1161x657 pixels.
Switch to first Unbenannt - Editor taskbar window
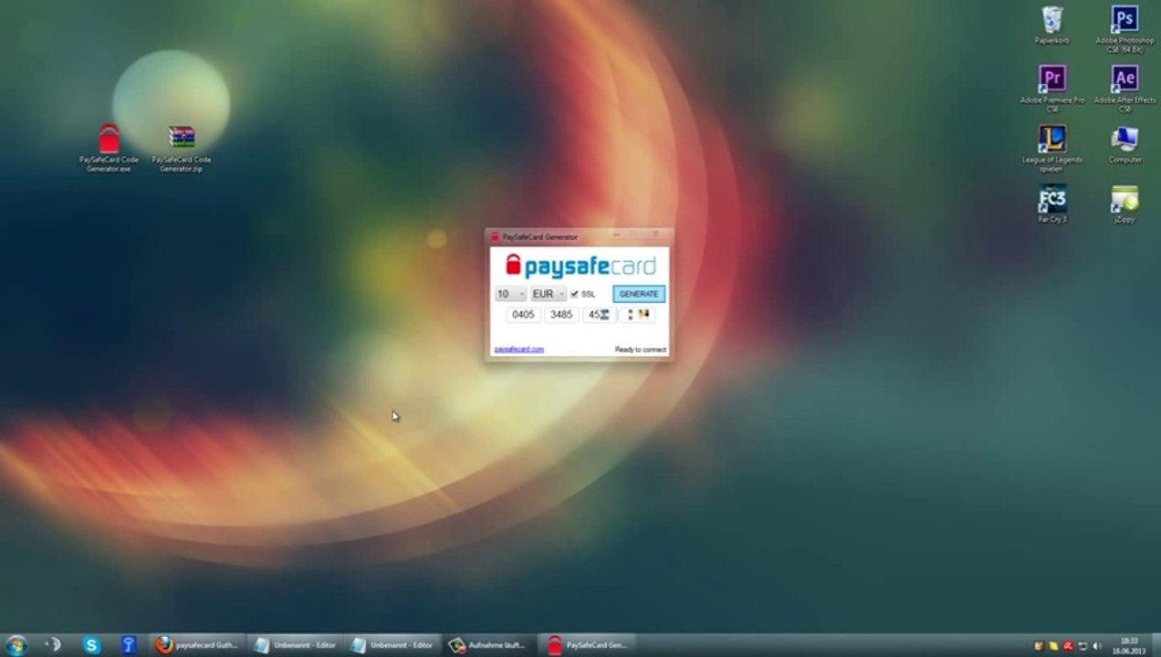coord(295,645)
